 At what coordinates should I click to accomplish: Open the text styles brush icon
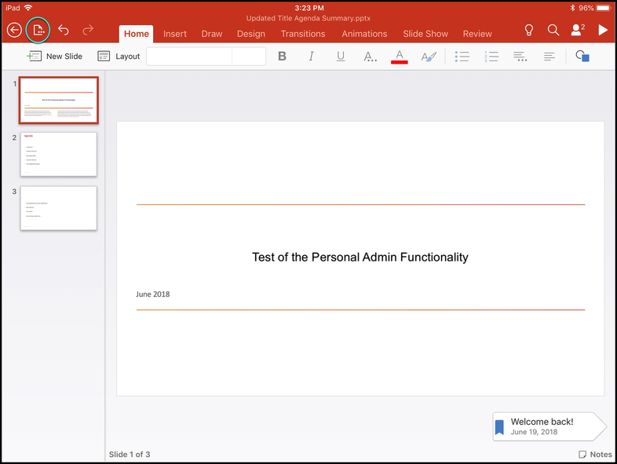coord(428,57)
